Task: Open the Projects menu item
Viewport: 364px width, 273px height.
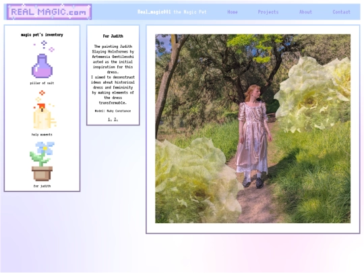Action: click(x=268, y=12)
